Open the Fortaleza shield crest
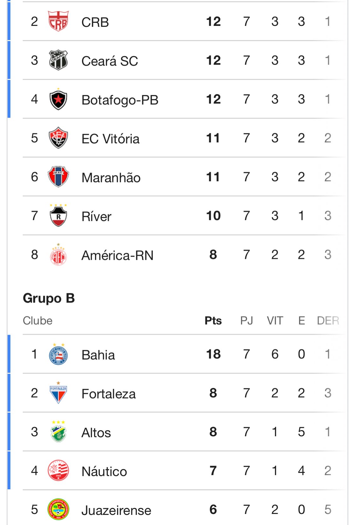 58,393
